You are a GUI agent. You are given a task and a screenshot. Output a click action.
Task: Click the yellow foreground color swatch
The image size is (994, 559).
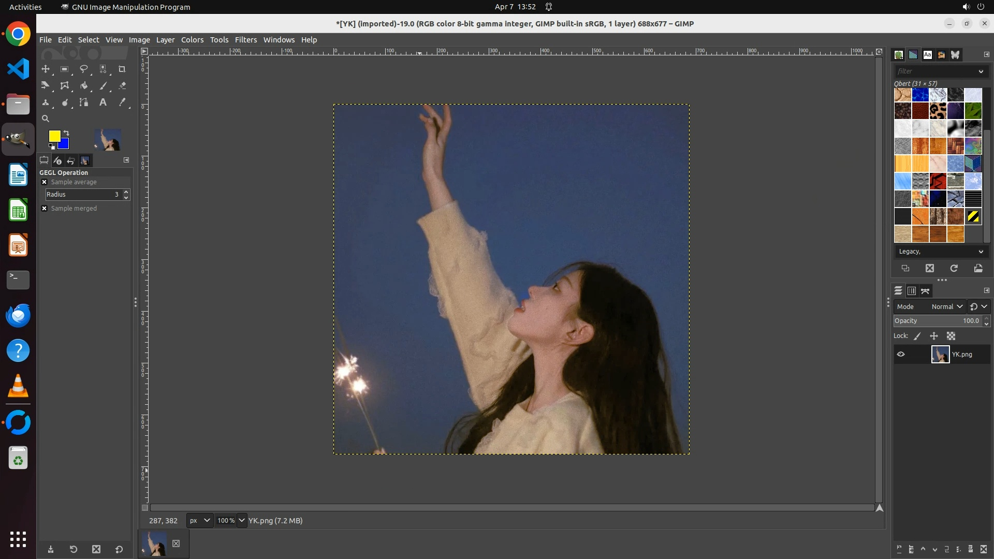click(54, 136)
